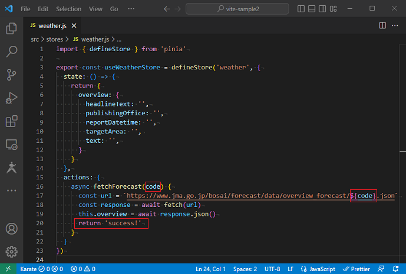Toggle the bottom panel layout icon
Image resolution: width=406 pixels, height=274 pixels.
[312, 9]
